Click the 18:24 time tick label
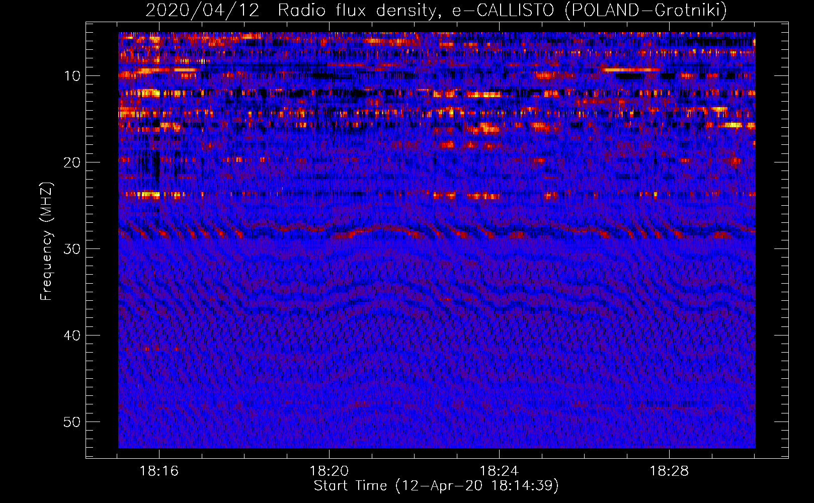The width and height of the screenshot is (814, 503). pos(499,471)
